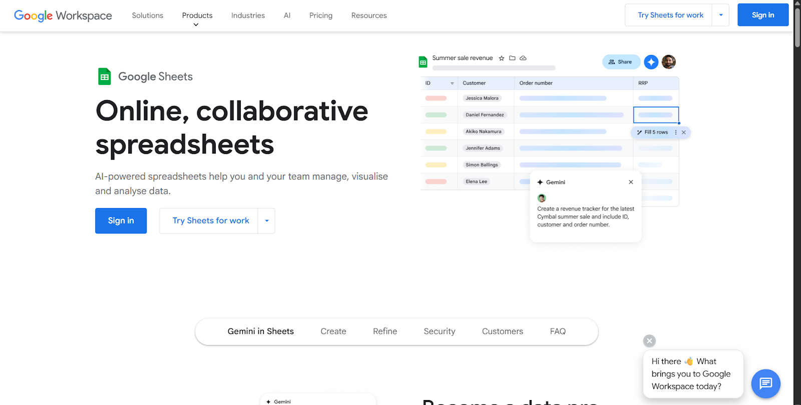Click the chat greeting message text

(691, 374)
